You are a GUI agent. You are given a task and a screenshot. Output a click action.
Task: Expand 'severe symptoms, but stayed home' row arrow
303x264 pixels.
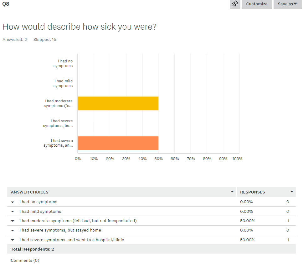13,230
